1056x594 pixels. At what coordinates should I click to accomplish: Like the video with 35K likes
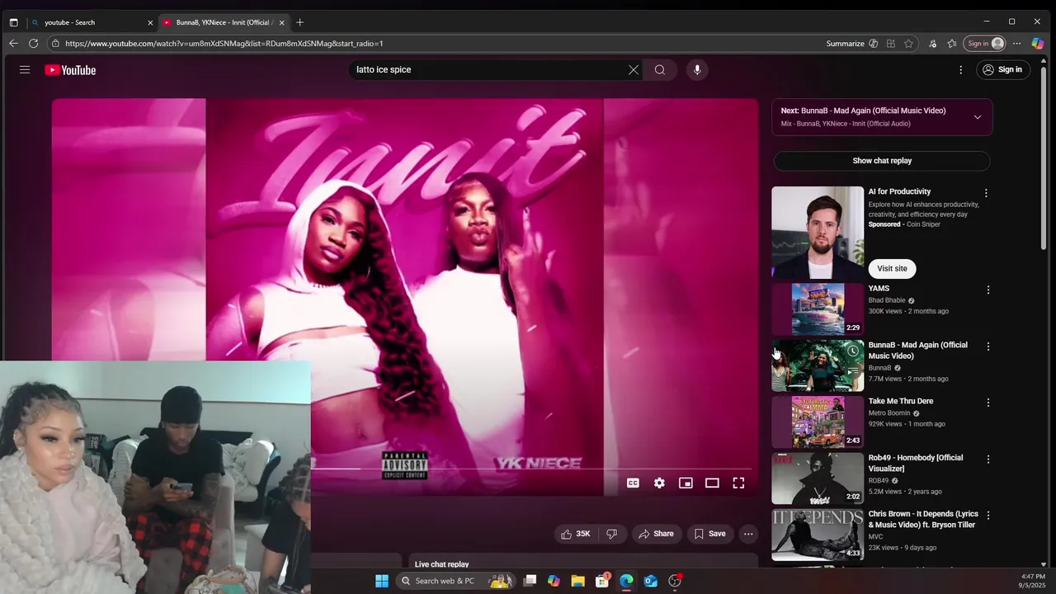pos(576,534)
